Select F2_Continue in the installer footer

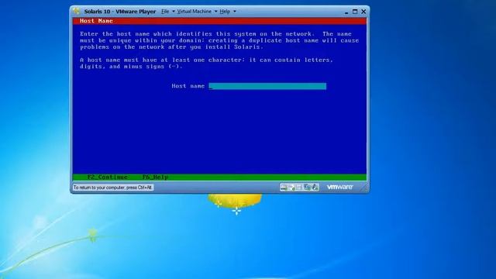tap(108, 177)
